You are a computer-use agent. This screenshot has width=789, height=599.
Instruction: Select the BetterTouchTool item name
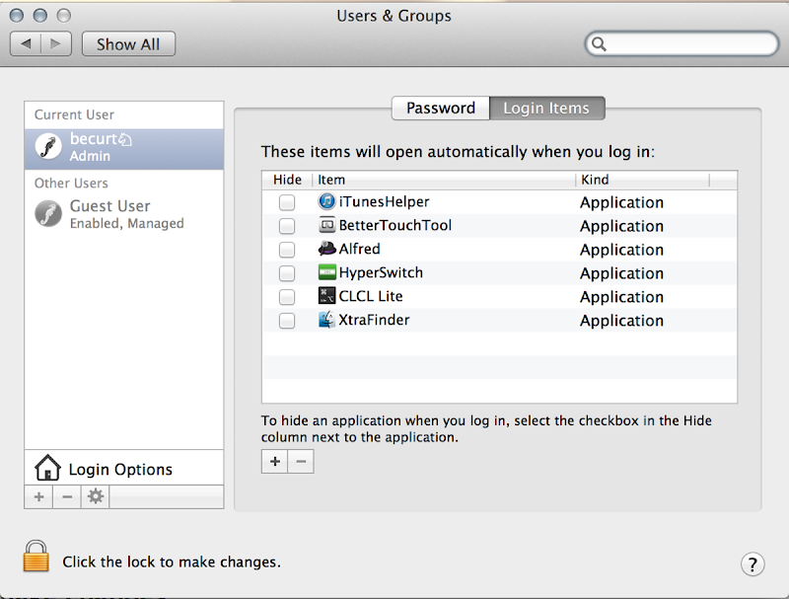click(395, 225)
